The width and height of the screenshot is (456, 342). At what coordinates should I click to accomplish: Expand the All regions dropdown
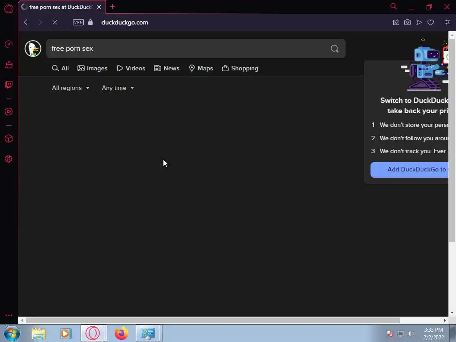point(71,88)
